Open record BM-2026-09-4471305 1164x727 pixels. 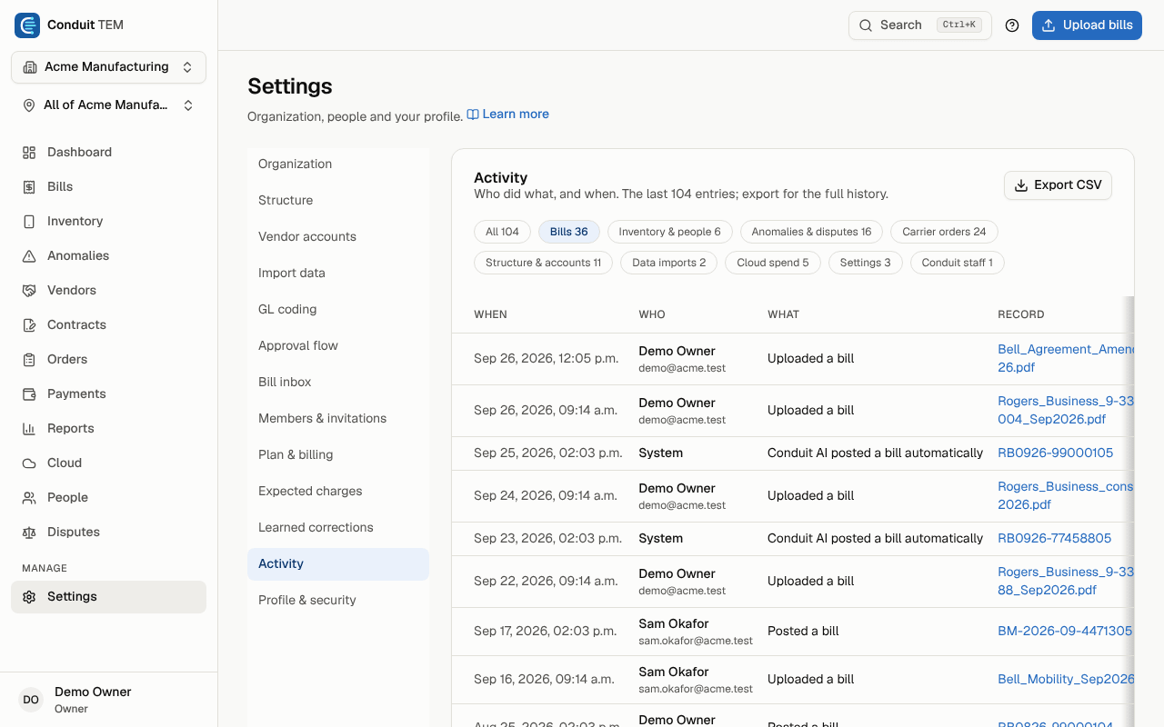[1065, 632]
